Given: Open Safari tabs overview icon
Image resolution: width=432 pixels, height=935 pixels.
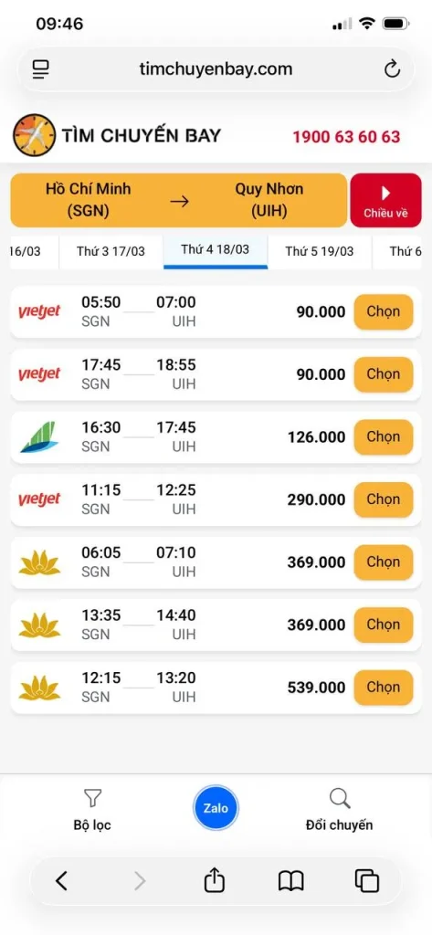Looking at the screenshot, I should coord(366,881).
